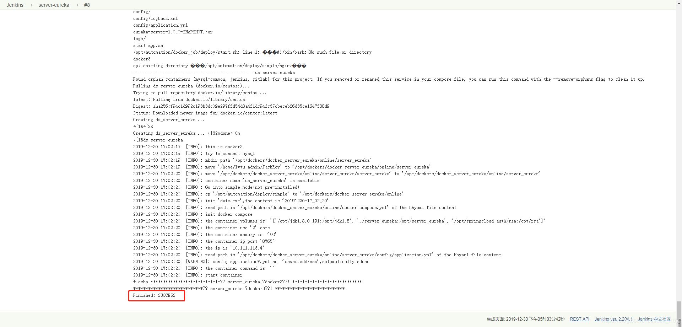This screenshot has width=682, height=327.
Task: Click the WARNING config application*.yml line
Action: [251, 262]
